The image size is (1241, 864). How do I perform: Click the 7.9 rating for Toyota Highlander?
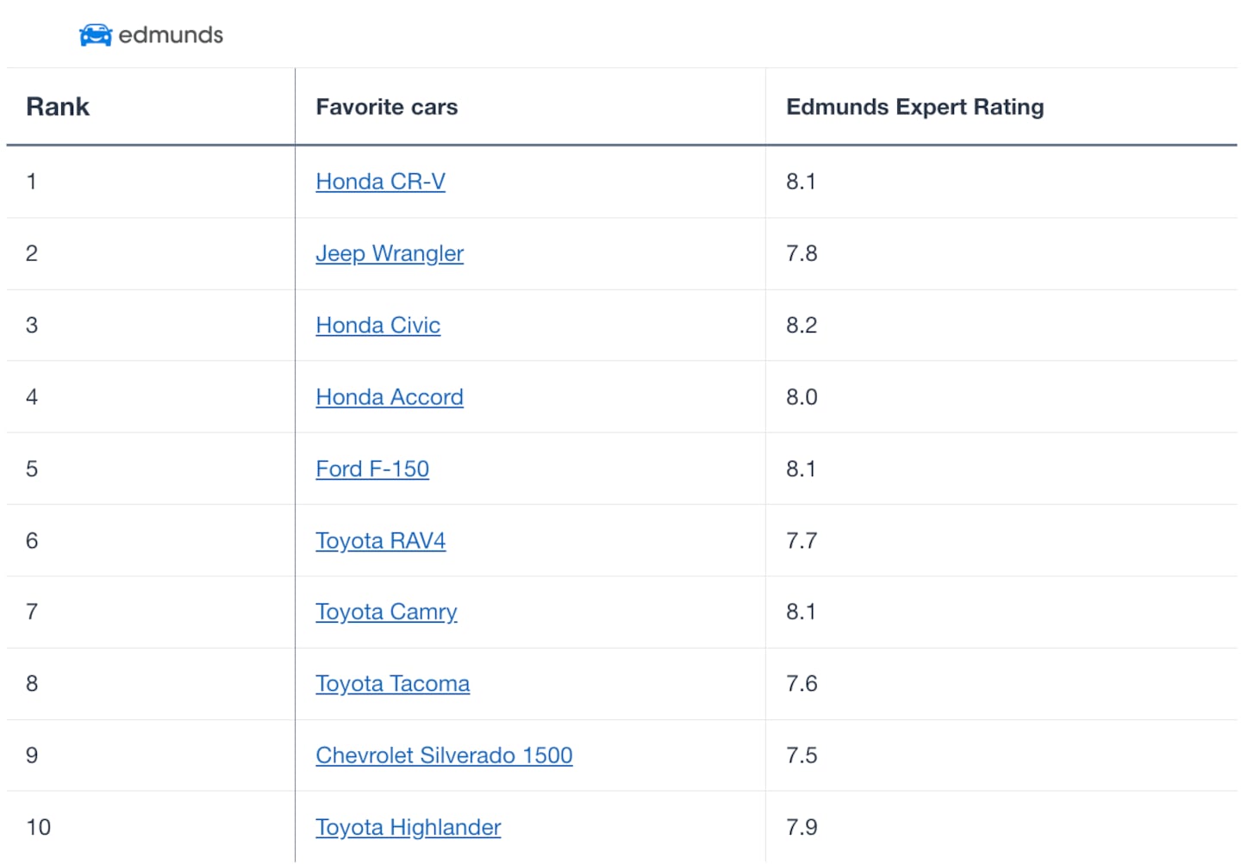point(801,828)
